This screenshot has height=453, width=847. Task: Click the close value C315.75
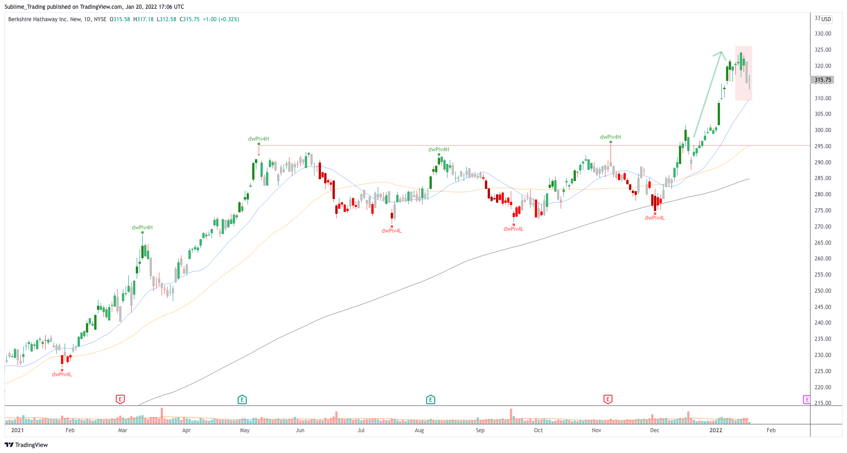[189, 19]
